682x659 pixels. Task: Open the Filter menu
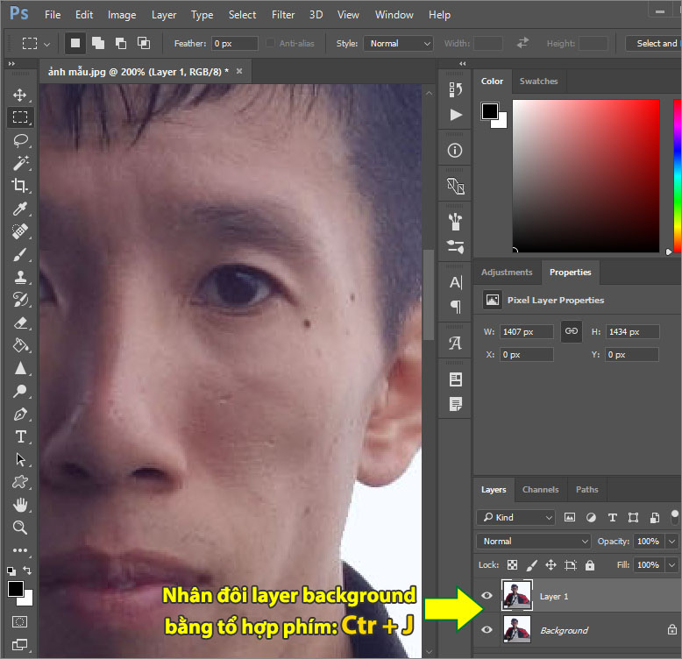tap(283, 15)
